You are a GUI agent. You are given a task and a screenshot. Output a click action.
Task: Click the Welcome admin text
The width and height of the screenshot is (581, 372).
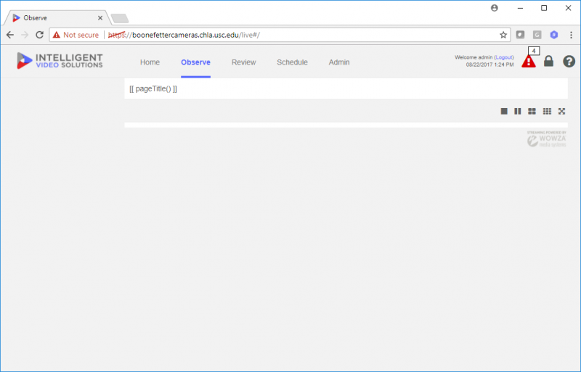pos(474,57)
